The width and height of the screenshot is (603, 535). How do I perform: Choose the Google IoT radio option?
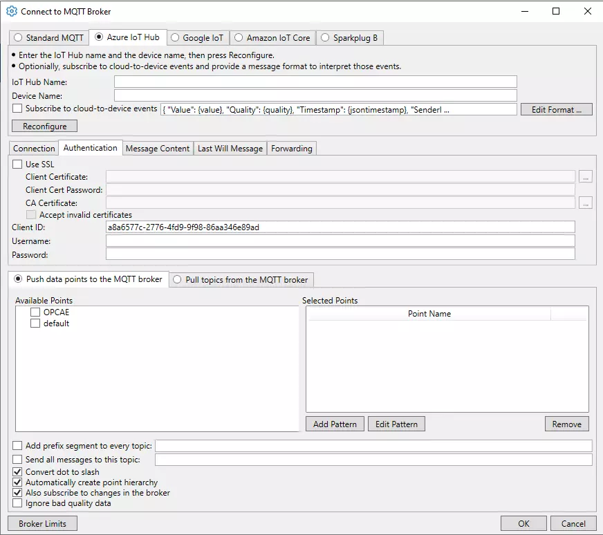(x=175, y=37)
